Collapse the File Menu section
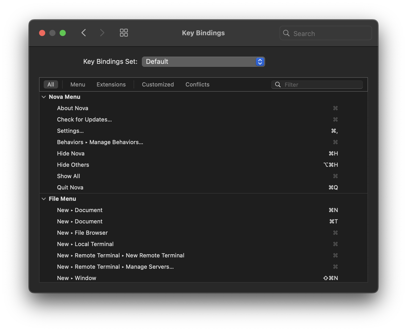 pyautogui.click(x=44, y=199)
